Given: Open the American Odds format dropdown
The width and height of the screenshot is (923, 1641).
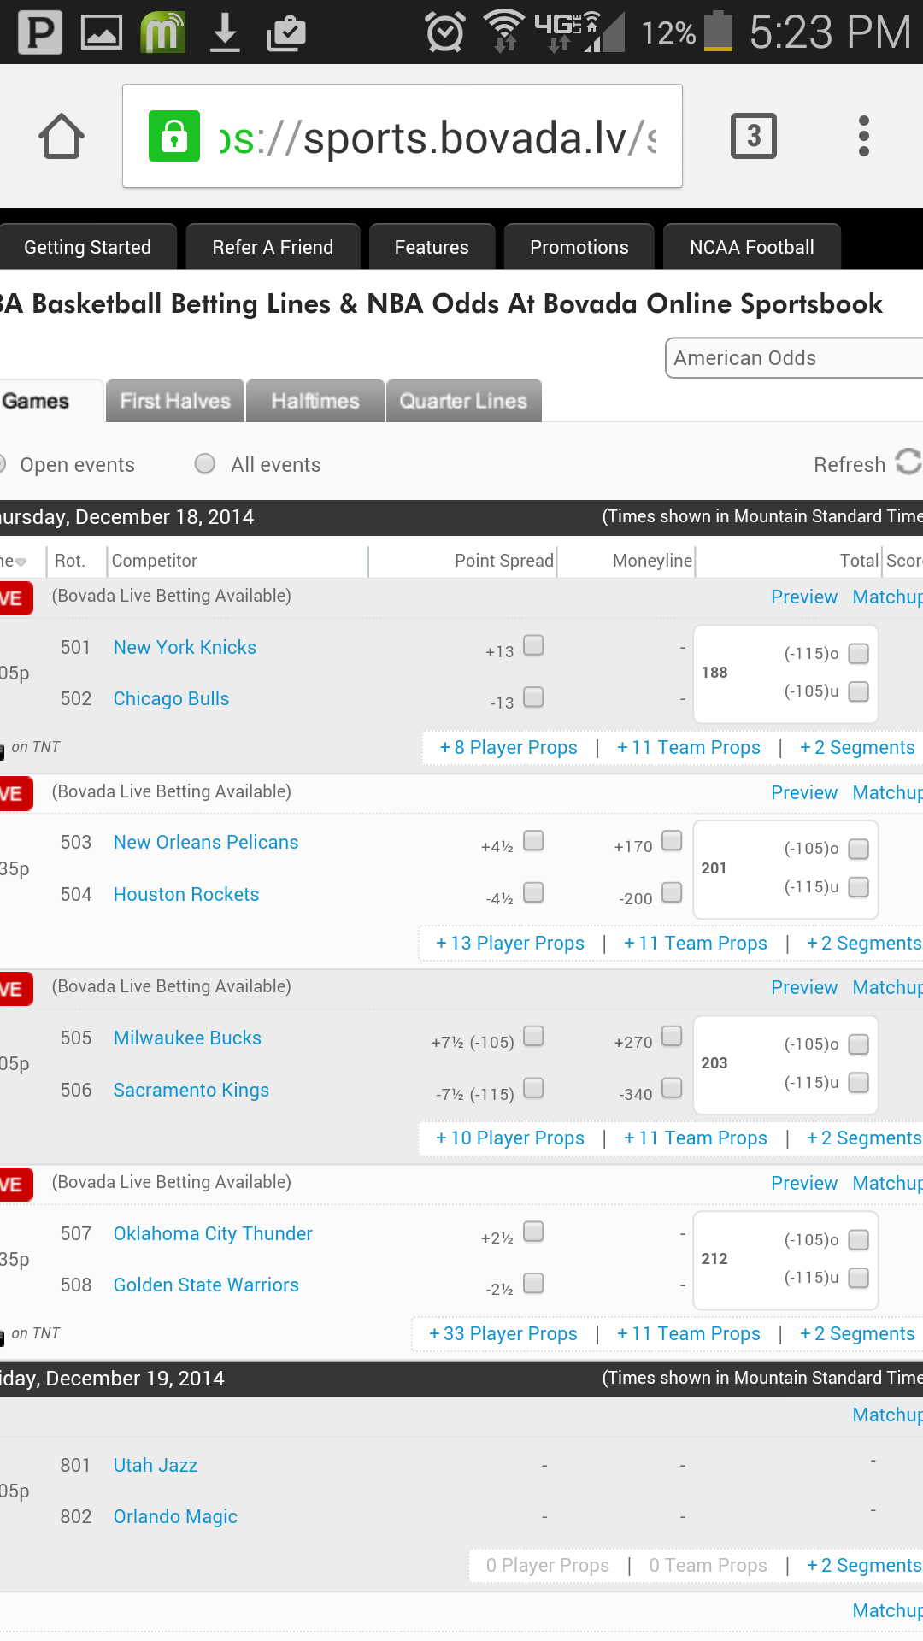Looking at the screenshot, I should coord(795,358).
